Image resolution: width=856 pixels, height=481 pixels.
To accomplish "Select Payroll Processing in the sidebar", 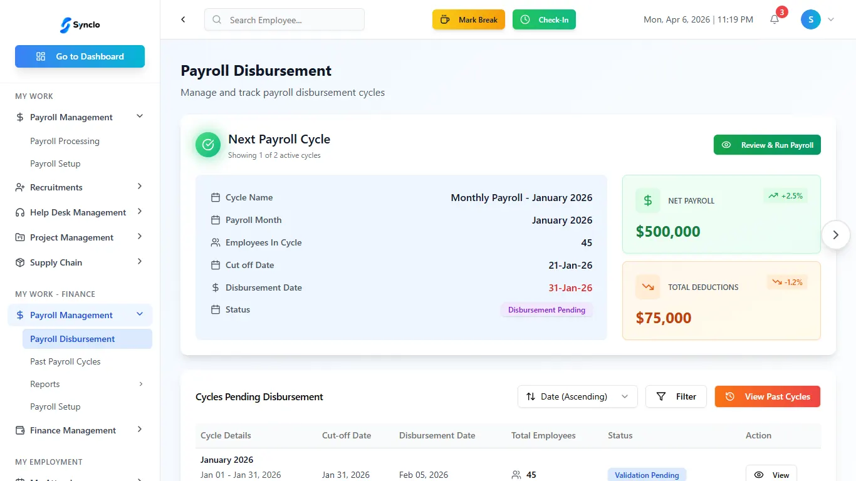I will point(65,141).
